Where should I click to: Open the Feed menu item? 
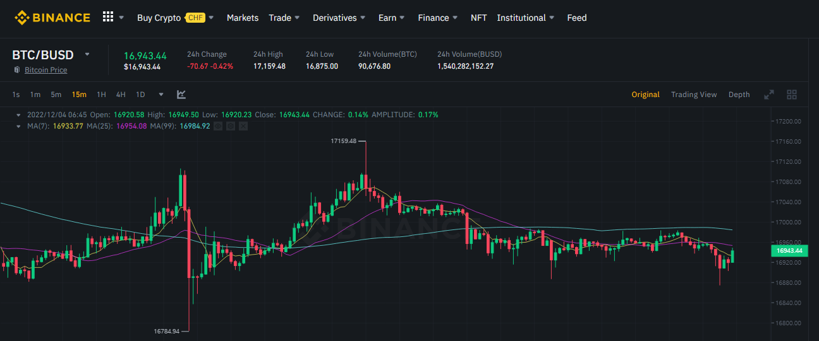(x=577, y=18)
